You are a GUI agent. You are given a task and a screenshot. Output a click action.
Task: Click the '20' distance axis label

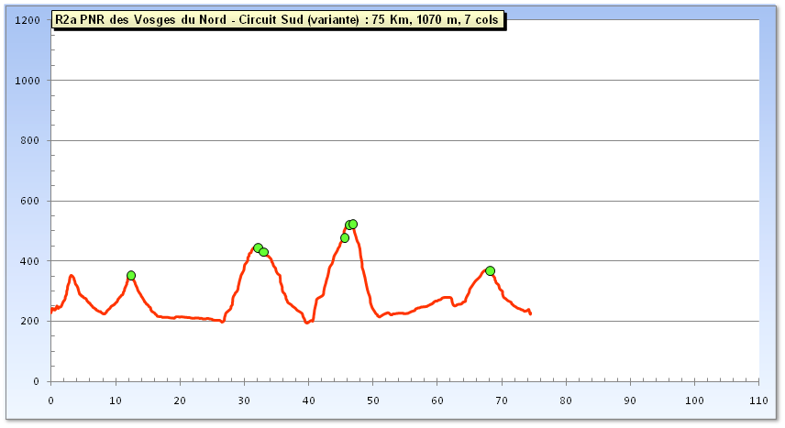(180, 401)
